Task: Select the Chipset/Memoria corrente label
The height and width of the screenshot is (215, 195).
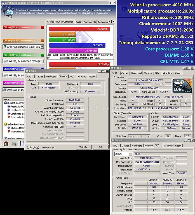Action: point(17,27)
